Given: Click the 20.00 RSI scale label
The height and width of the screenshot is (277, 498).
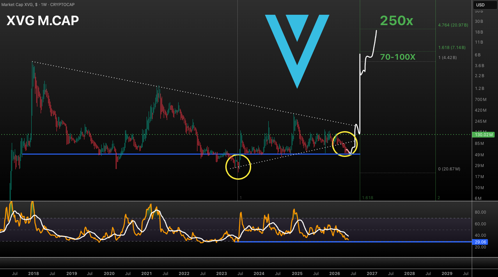Looking at the screenshot, I should click(481, 247).
